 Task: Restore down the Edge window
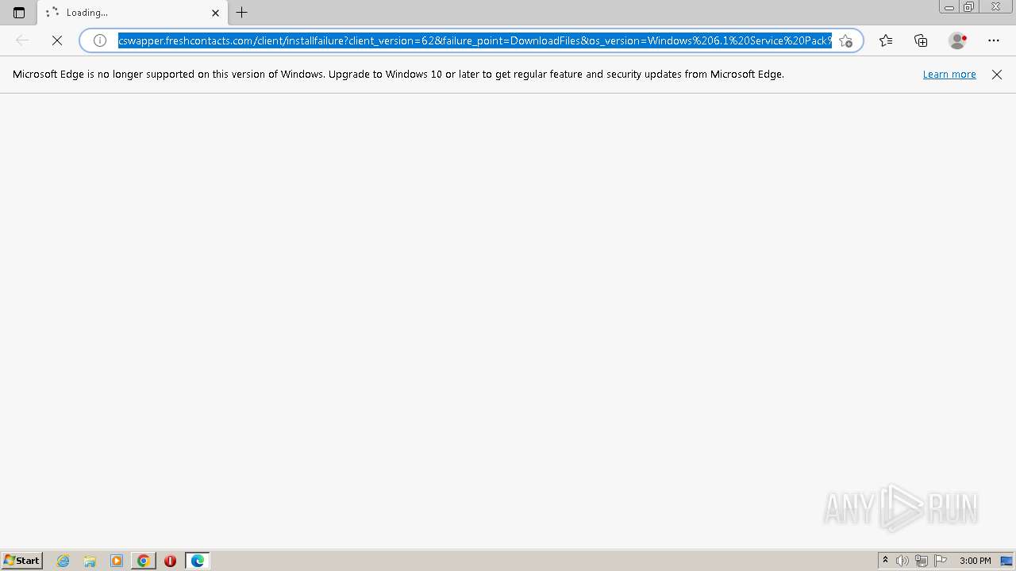pyautogui.click(x=969, y=7)
